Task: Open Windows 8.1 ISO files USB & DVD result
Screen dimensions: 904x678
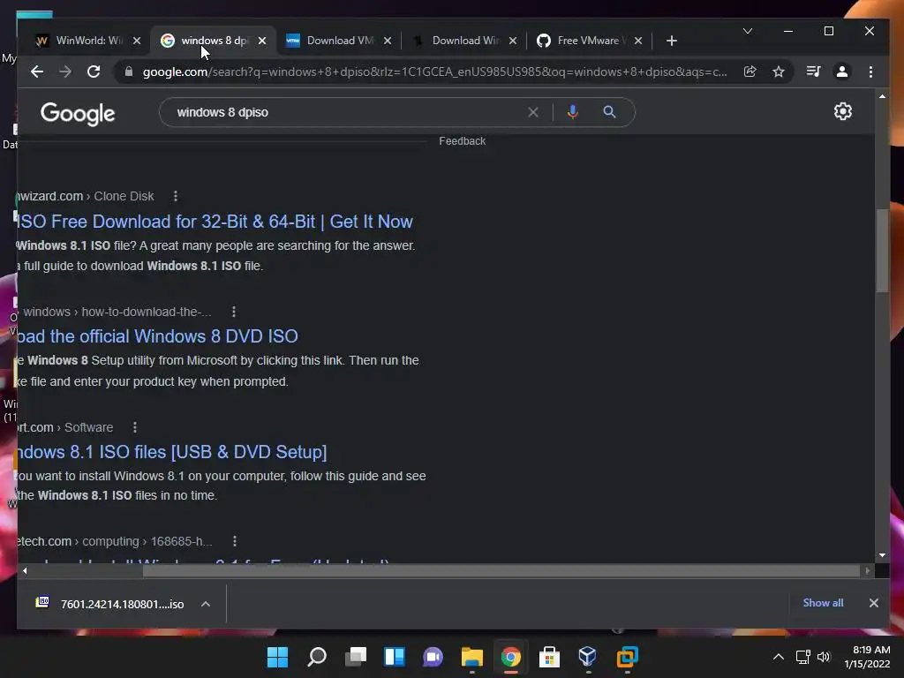Action: (x=172, y=452)
